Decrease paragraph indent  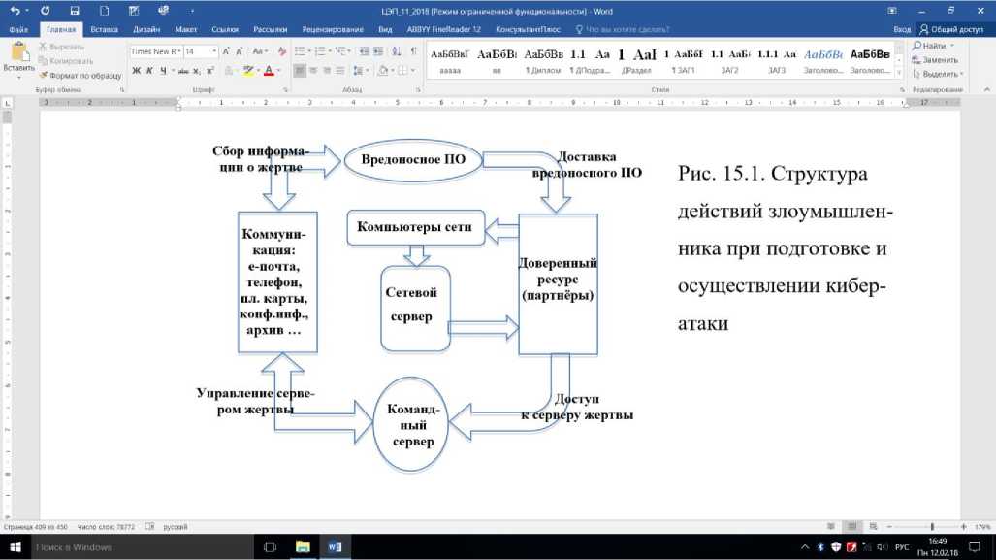click(364, 51)
